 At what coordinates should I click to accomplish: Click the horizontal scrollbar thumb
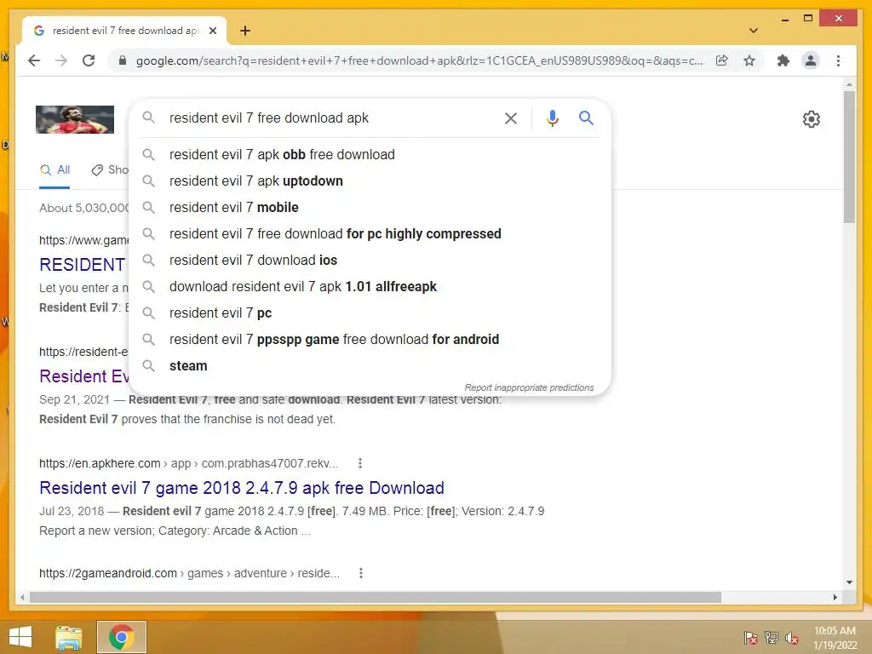[376, 597]
